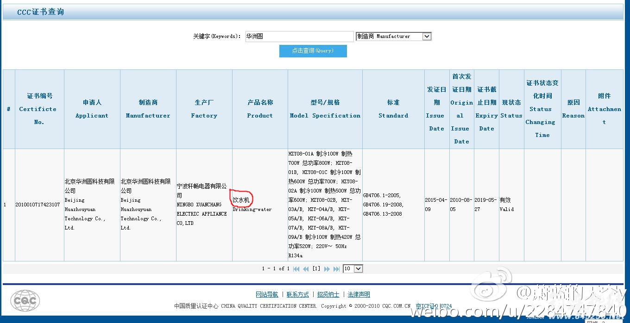Open the 法律声明 footer link
Image resolution: width=630 pixels, height=323 pixels.
(359, 294)
